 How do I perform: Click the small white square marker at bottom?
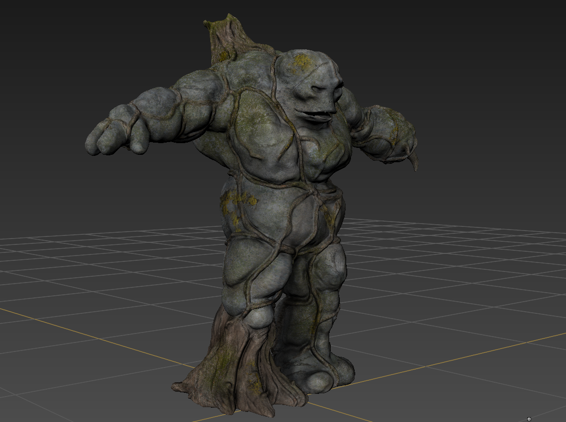[529, 419]
